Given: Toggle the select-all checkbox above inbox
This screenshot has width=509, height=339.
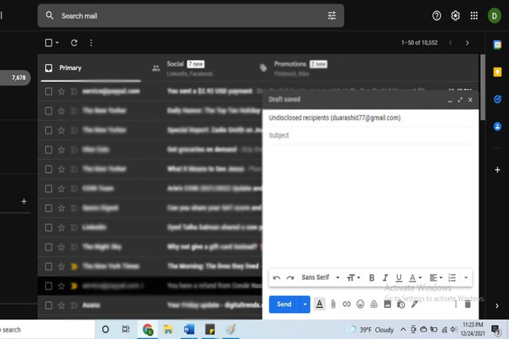Looking at the screenshot, I should 49,43.
